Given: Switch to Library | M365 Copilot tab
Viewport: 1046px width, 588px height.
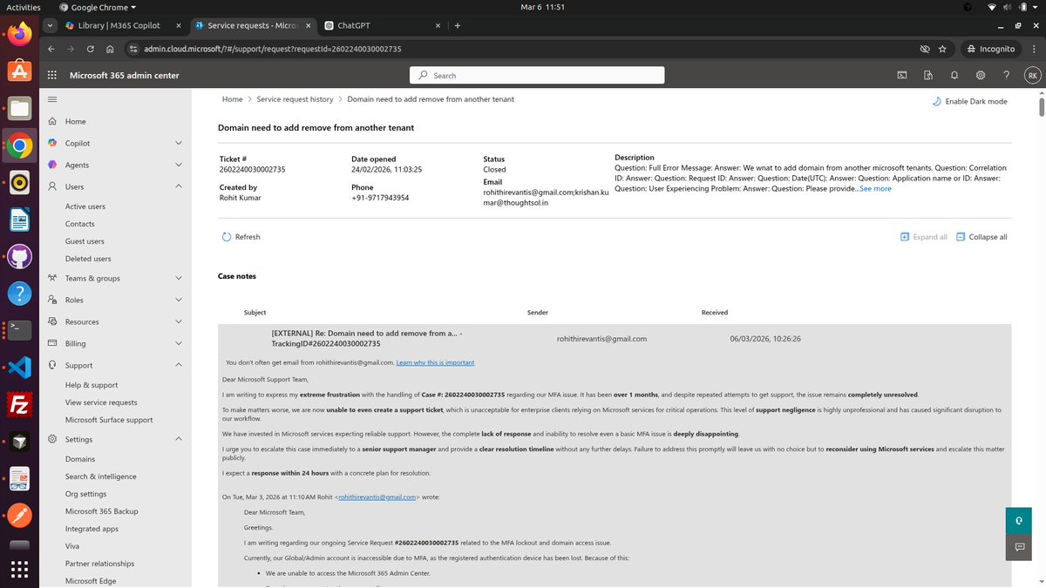Looking at the screenshot, I should pos(125,25).
